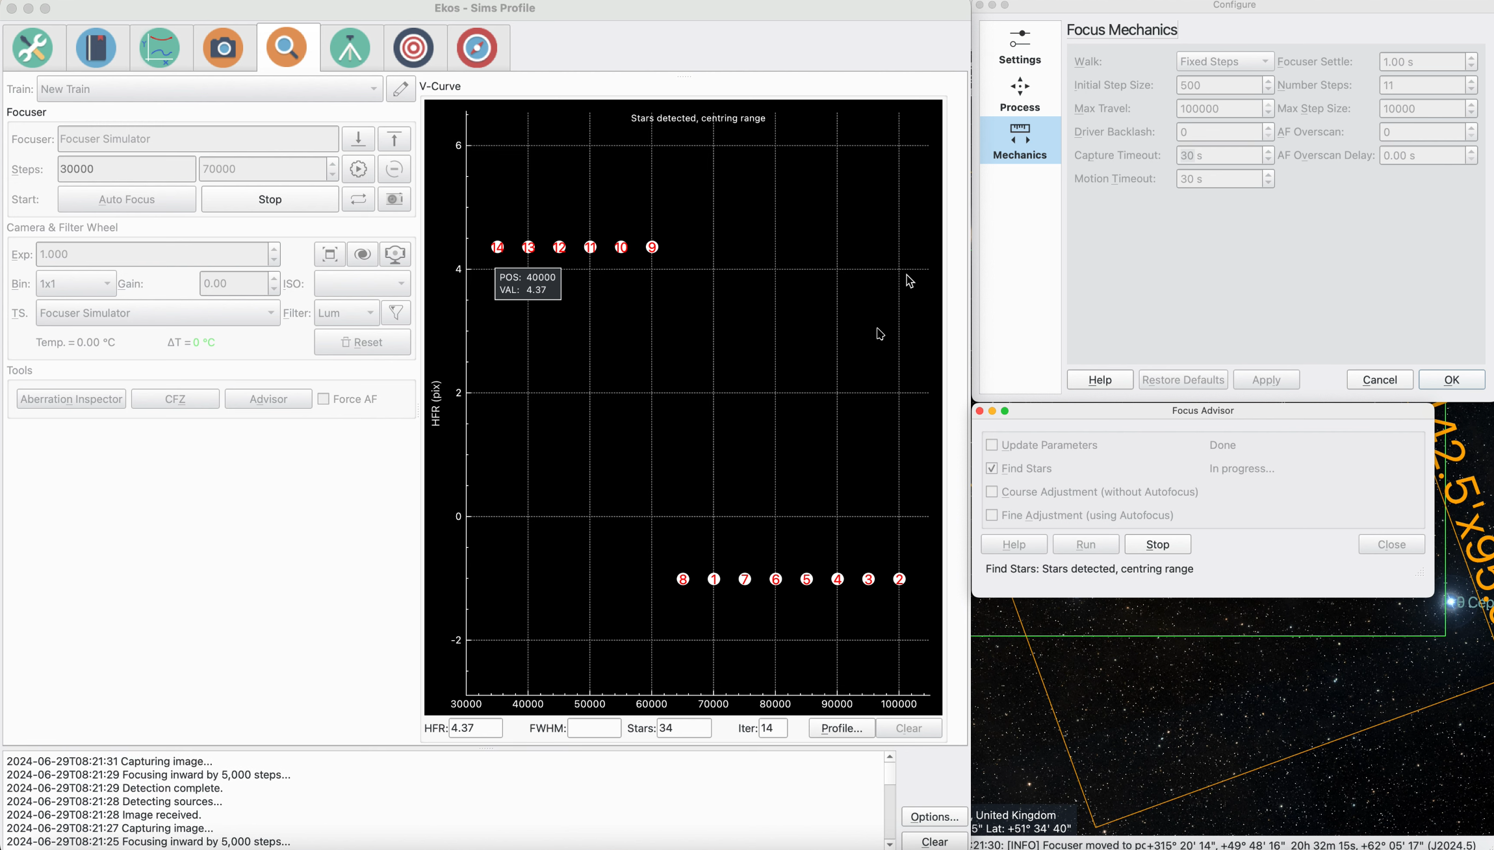Select the search/find icon in top toolbar
The height and width of the screenshot is (850, 1494).
click(x=287, y=47)
